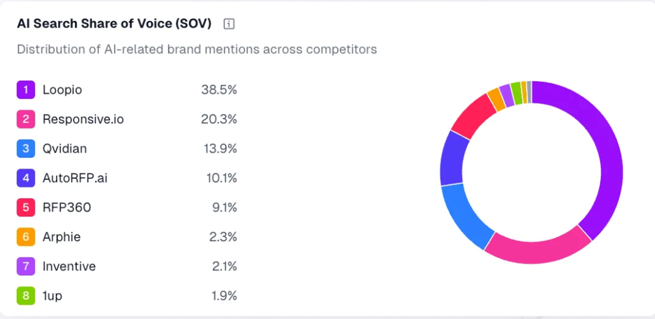Open the Responsive.io competitor name
The width and height of the screenshot is (655, 319).
[83, 119]
